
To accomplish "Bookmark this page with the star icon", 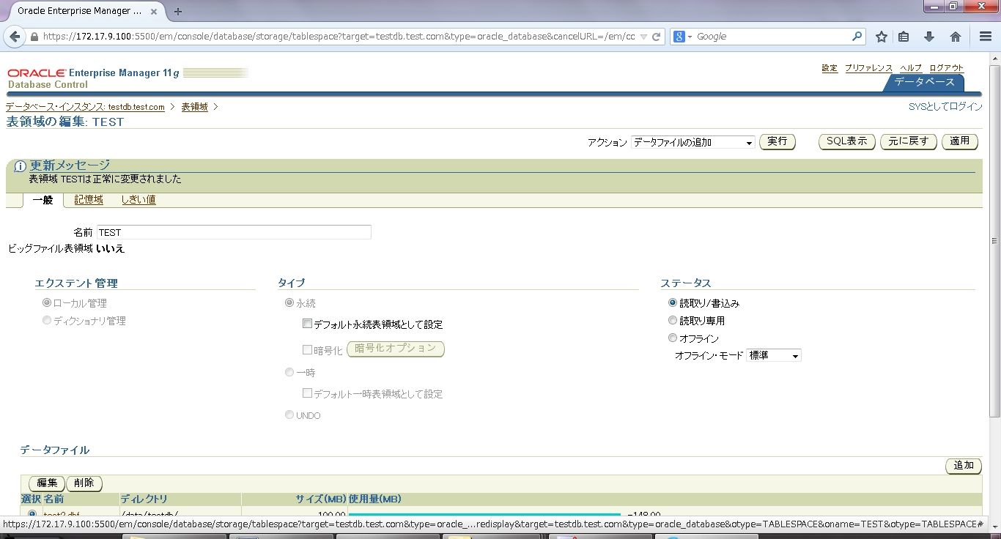I will click(882, 37).
